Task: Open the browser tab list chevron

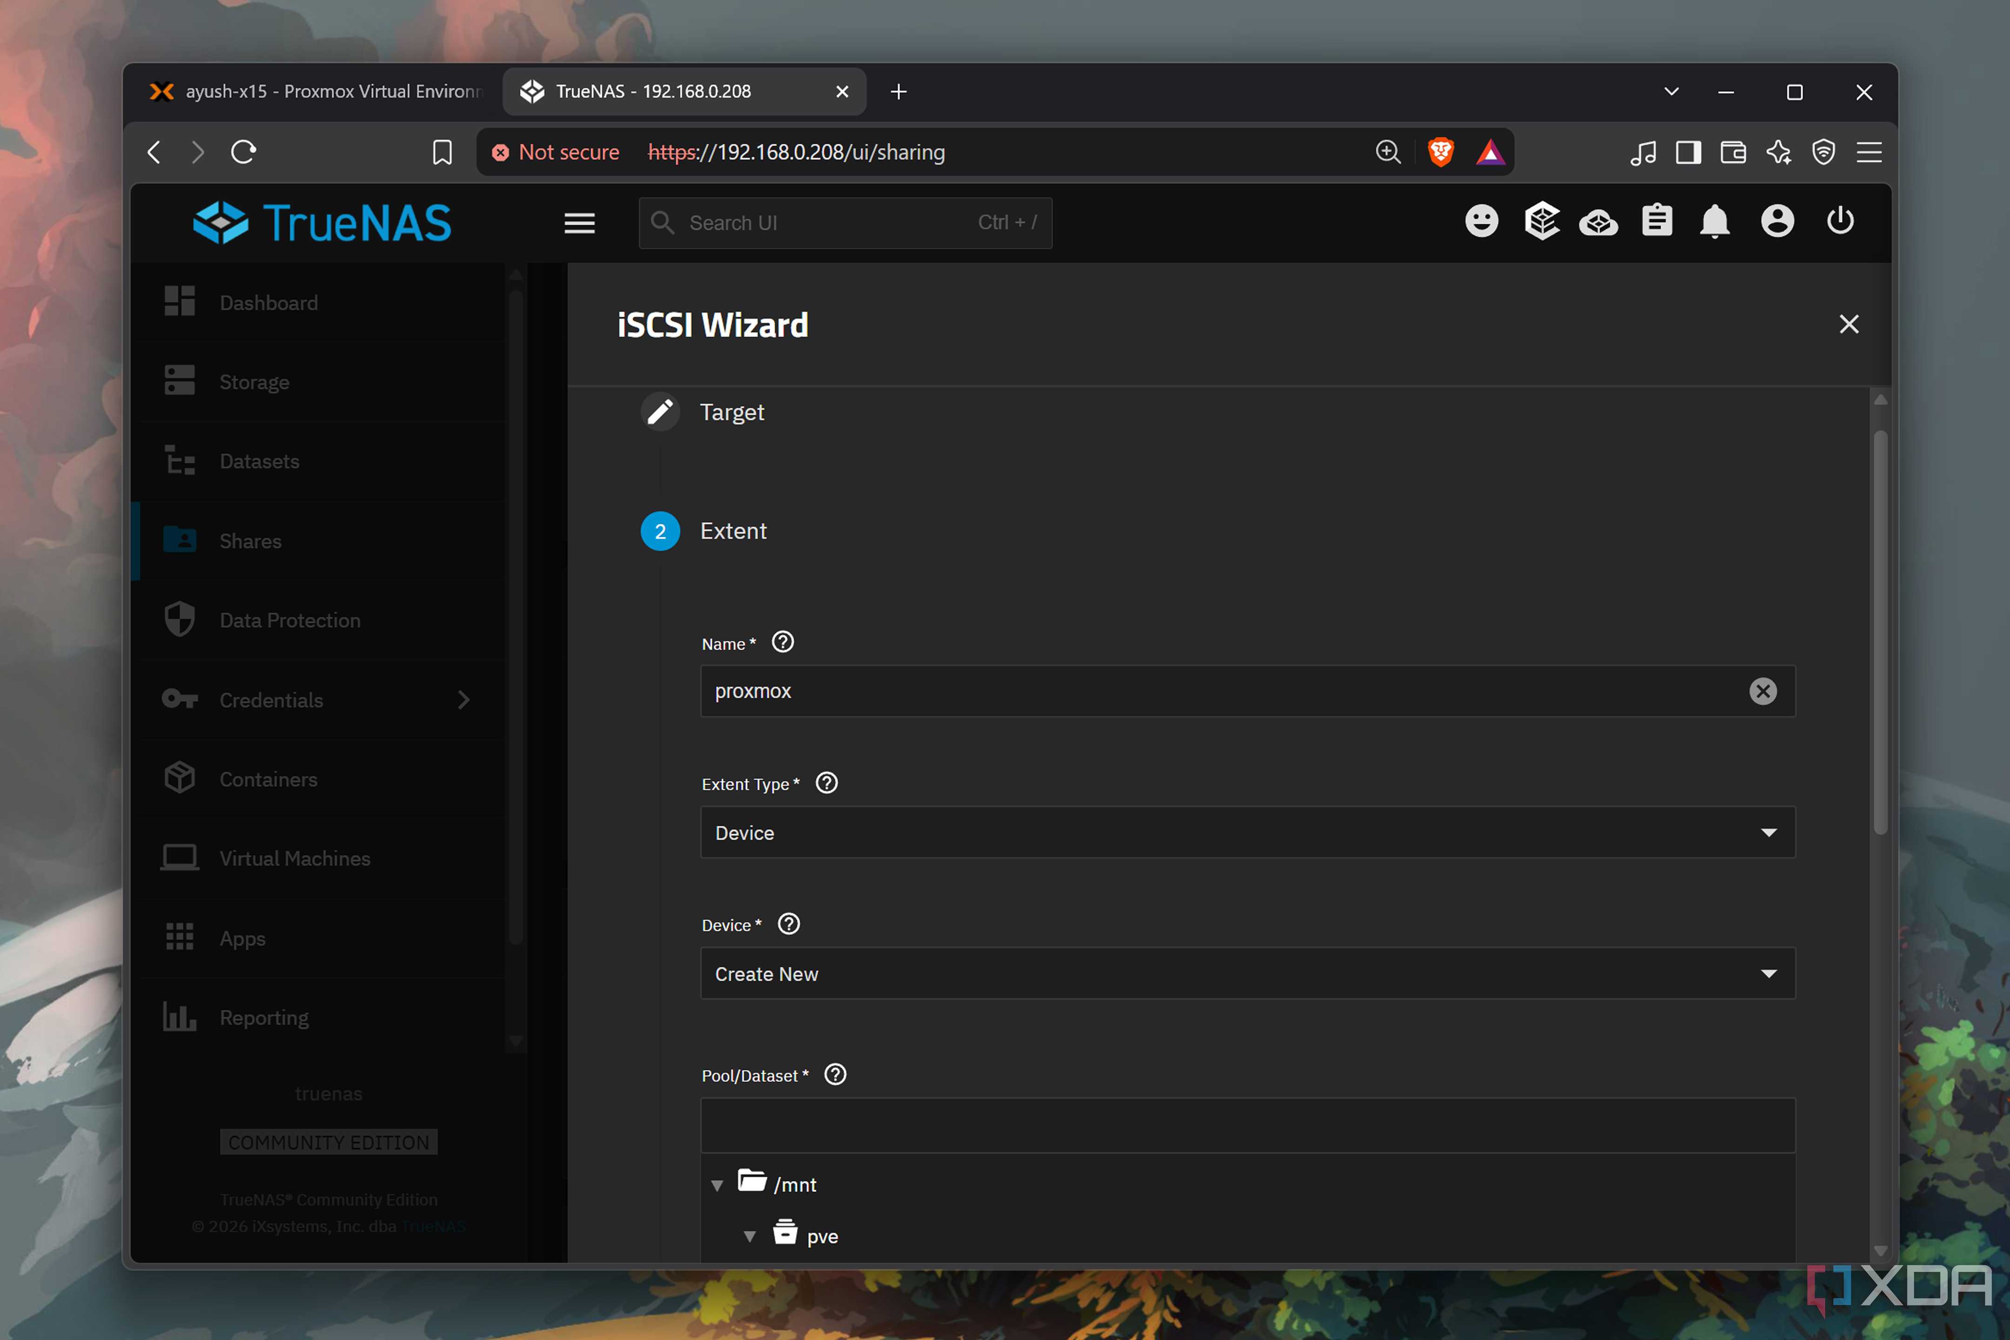Action: click(x=1672, y=92)
